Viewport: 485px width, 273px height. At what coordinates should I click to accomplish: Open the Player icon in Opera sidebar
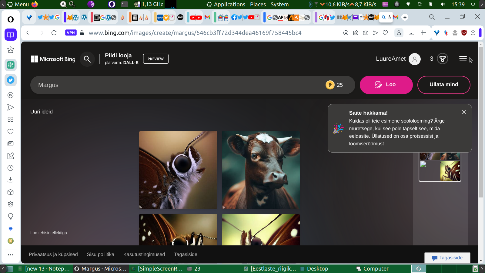(11, 95)
